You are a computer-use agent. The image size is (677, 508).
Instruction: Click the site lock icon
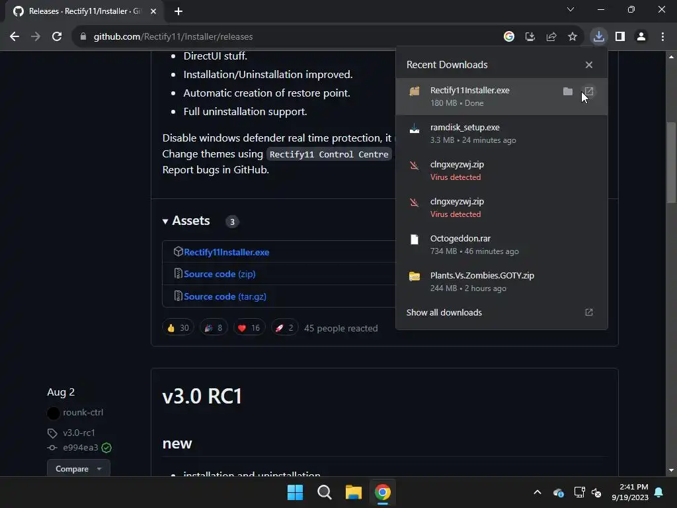tap(83, 37)
